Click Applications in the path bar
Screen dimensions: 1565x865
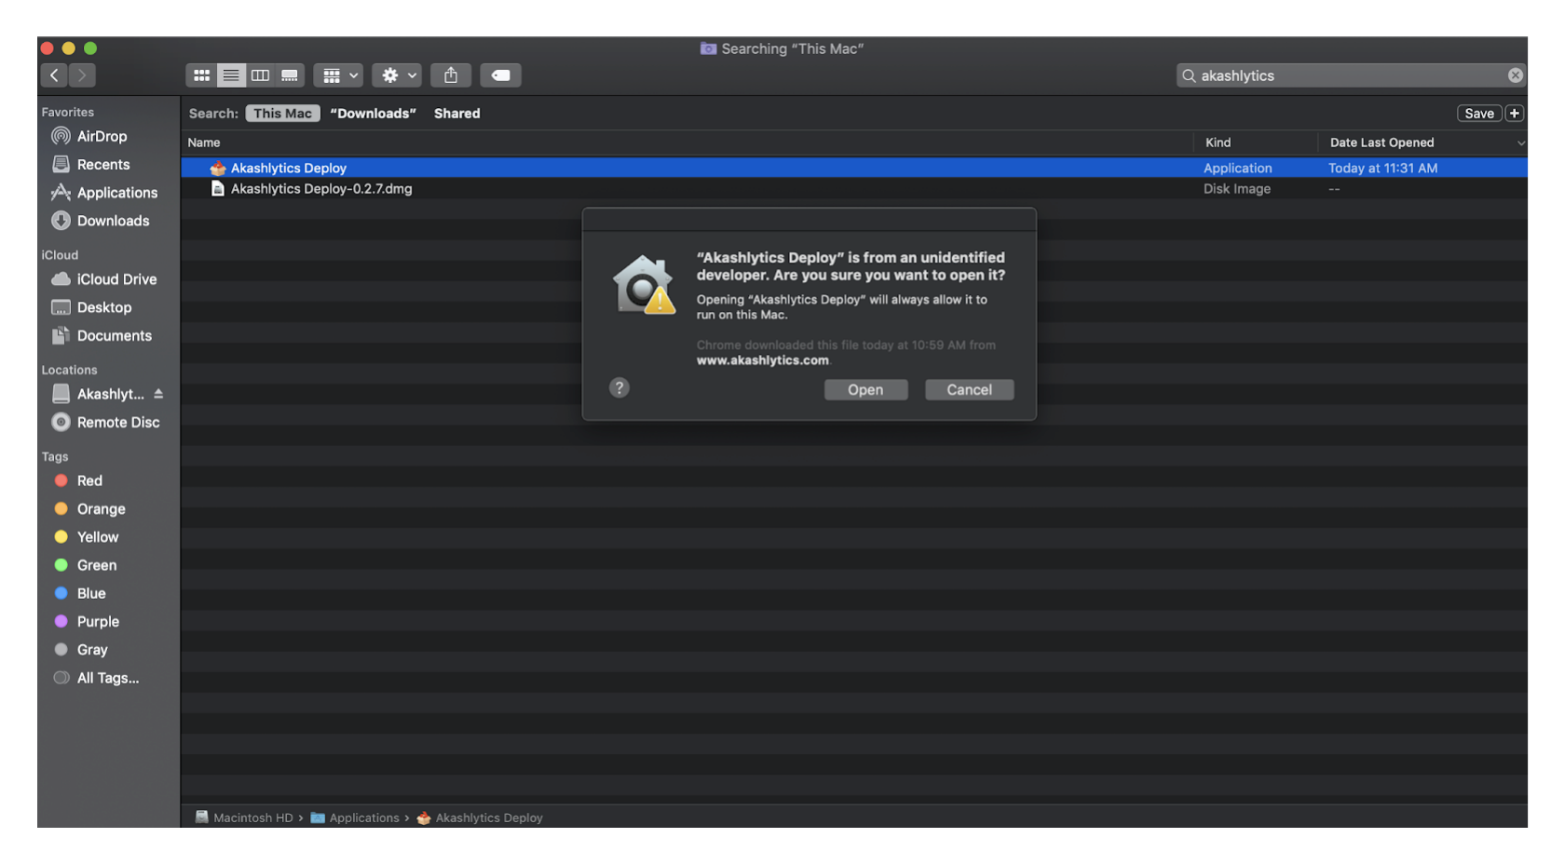(x=355, y=818)
